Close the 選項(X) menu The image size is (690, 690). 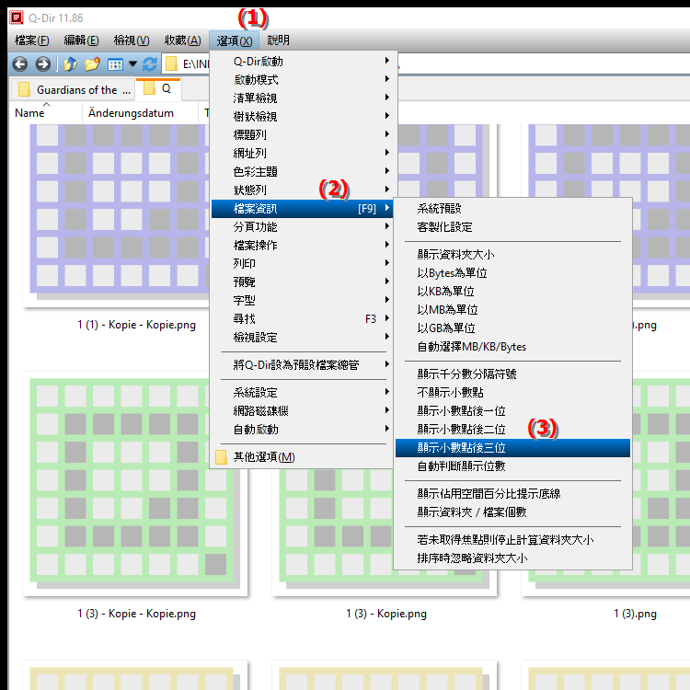[x=234, y=40]
